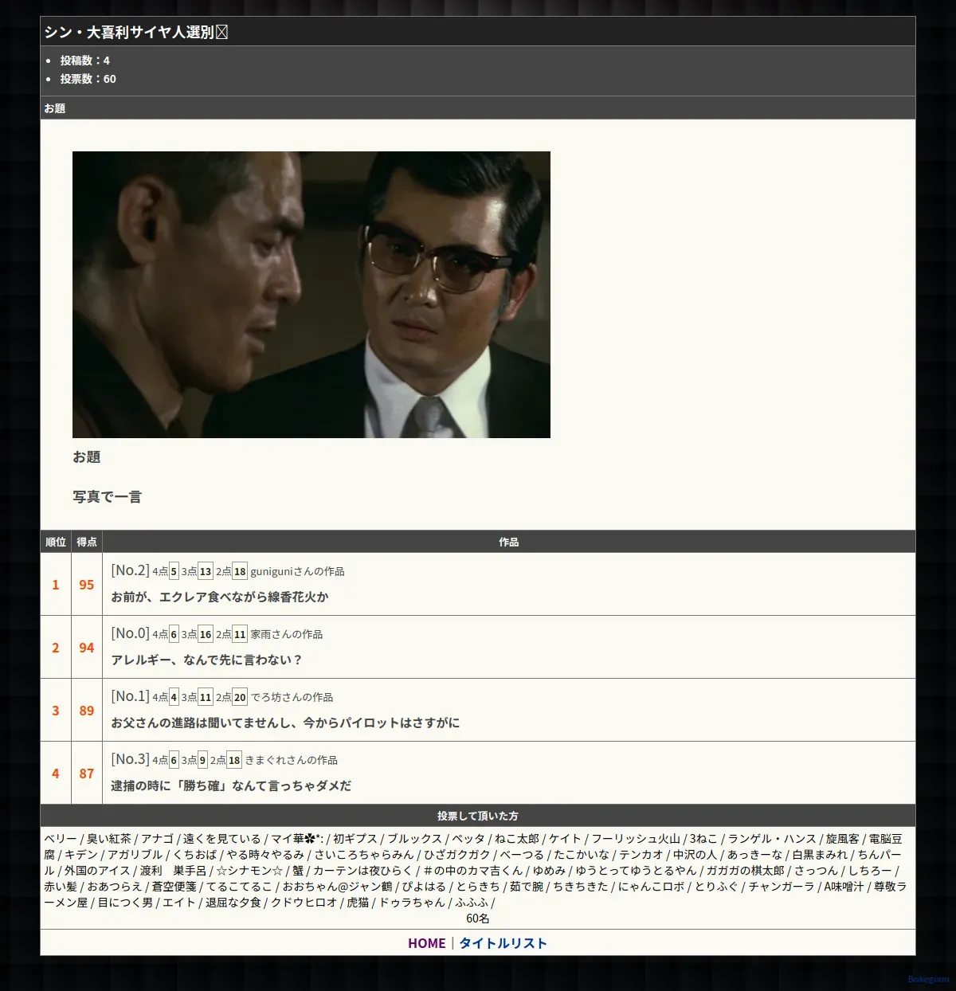Open the タイトルリスト link
Viewport: 956px width, 991px height.
503,943
